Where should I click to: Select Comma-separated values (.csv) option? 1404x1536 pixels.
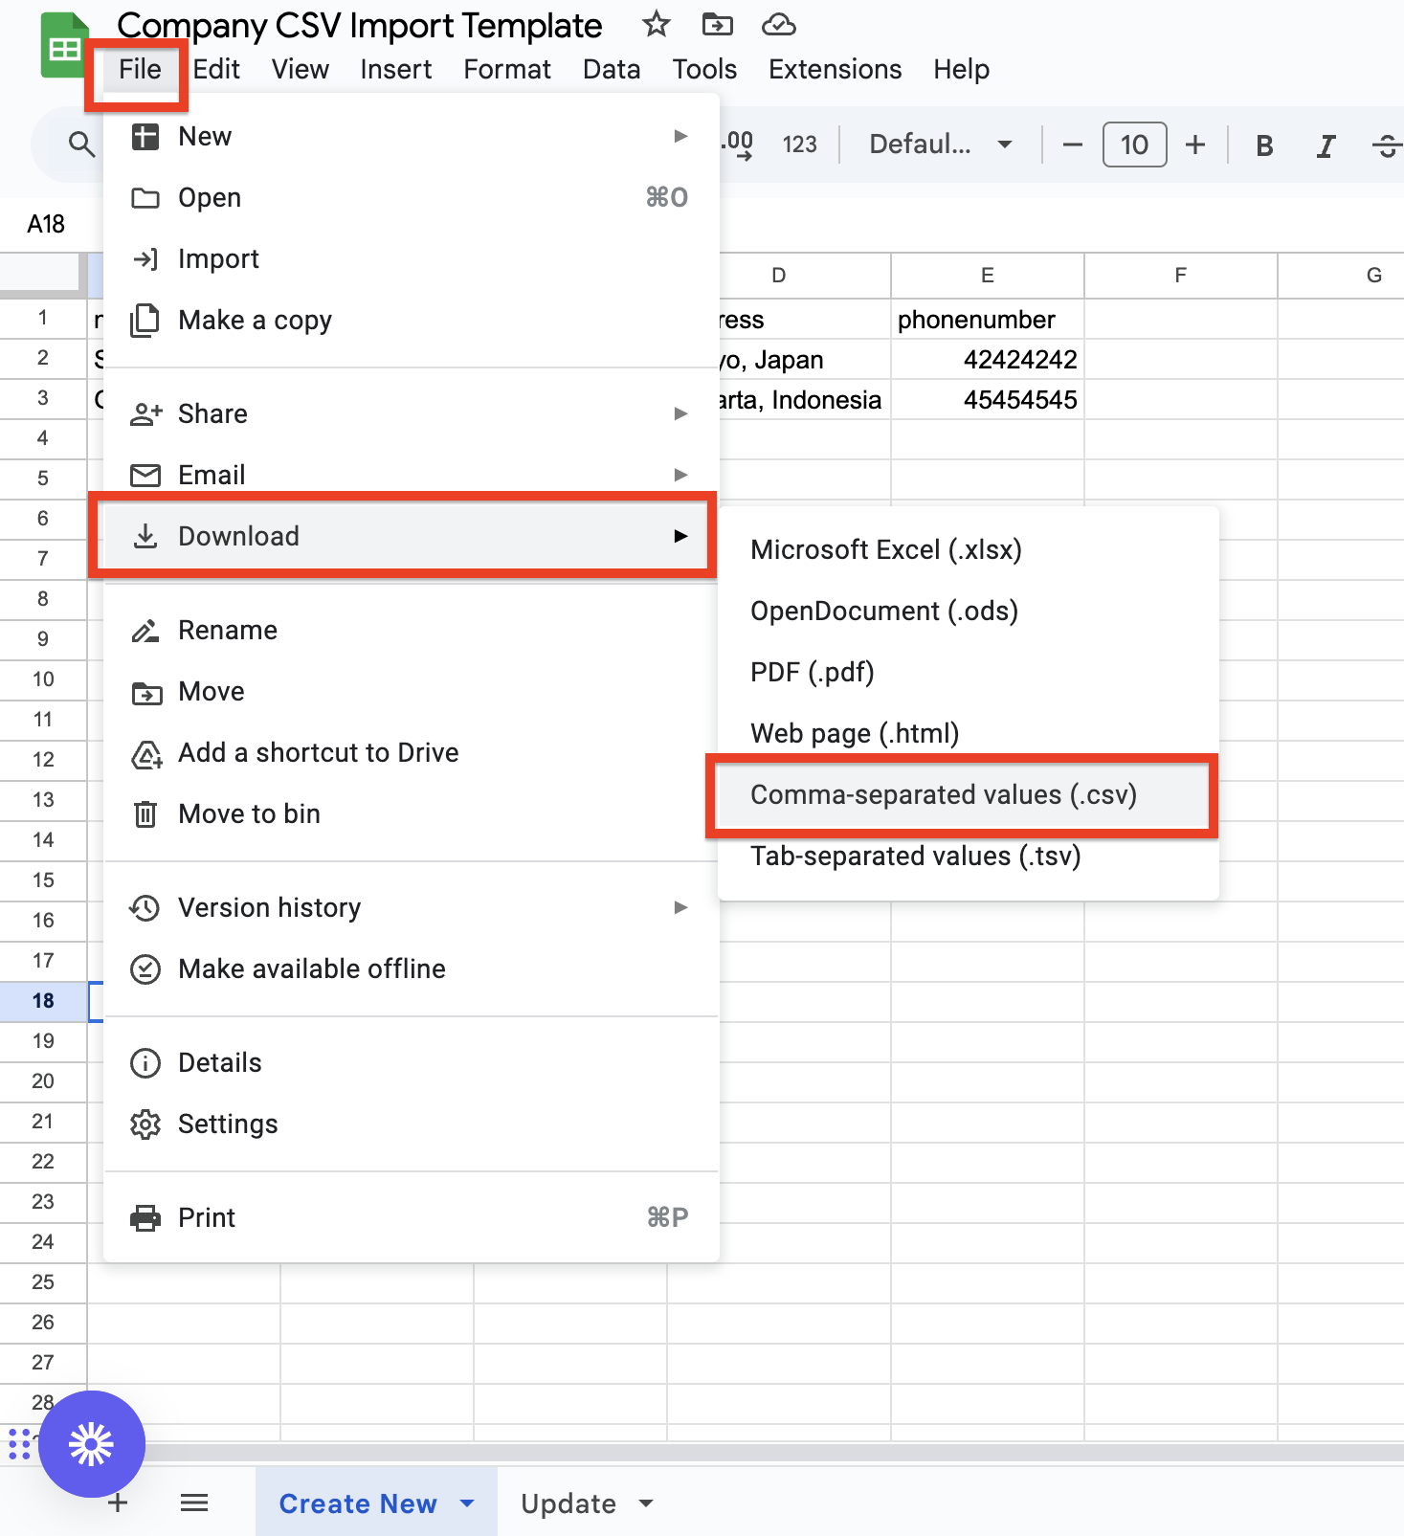[x=943, y=794]
